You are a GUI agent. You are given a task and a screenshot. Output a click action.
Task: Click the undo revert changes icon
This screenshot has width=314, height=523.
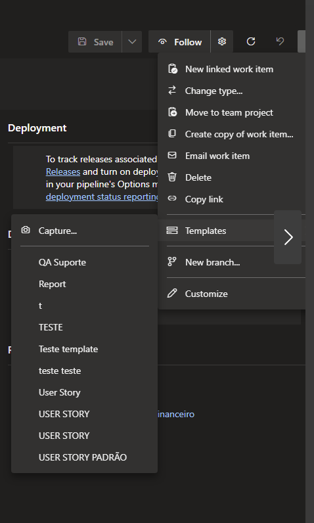pyautogui.click(x=280, y=41)
